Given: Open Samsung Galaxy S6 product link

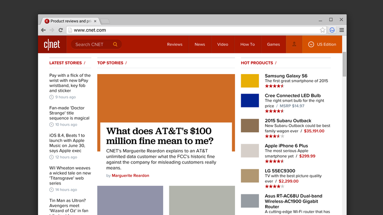Looking at the screenshot, I should (x=286, y=76).
